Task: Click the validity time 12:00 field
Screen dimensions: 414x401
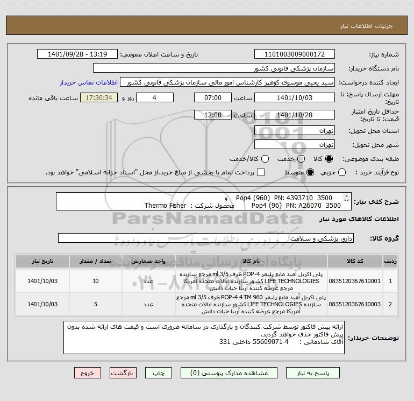Action: click(213, 115)
